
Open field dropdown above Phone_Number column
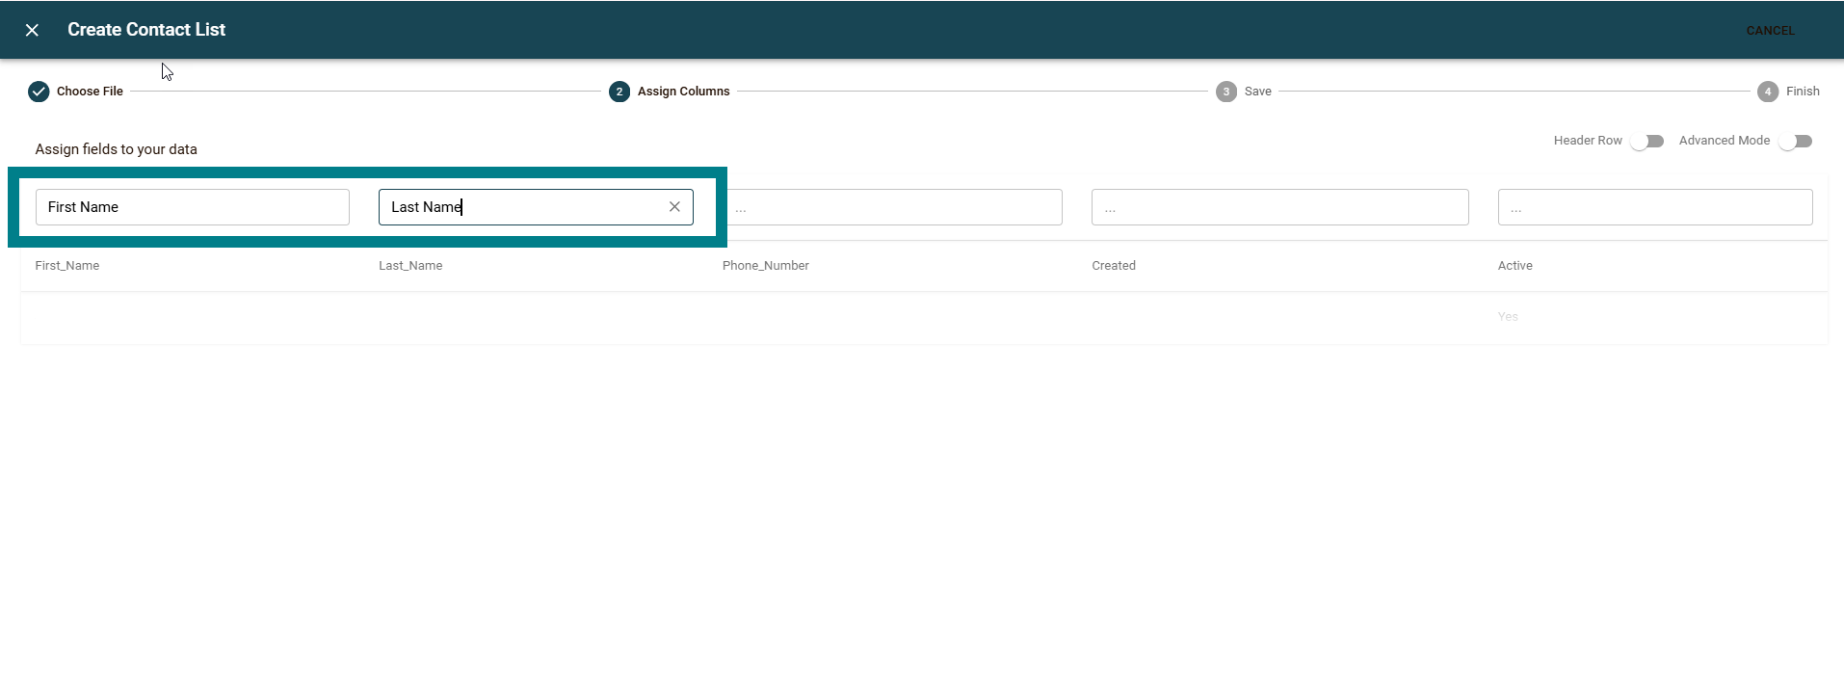892,207
